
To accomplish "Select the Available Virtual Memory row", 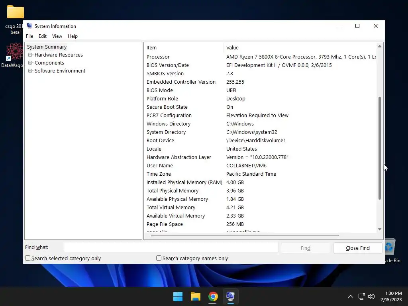I will (260, 216).
